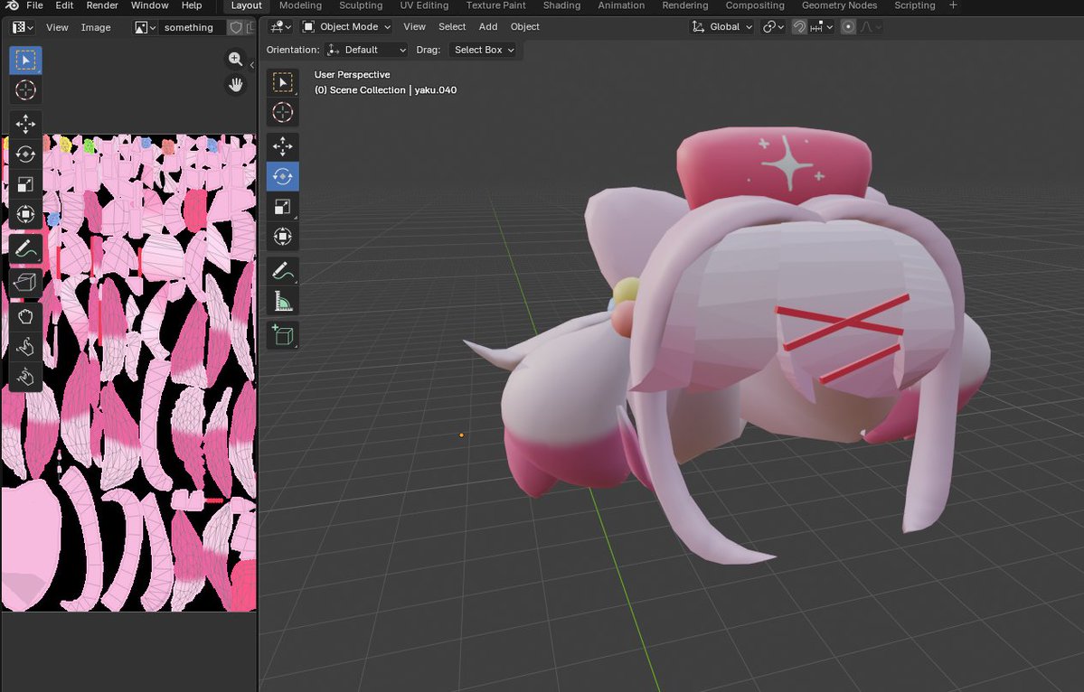The width and height of the screenshot is (1084, 692).
Task: Choose the Annotate tool in 3D viewport
Action: (x=283, y=271)
